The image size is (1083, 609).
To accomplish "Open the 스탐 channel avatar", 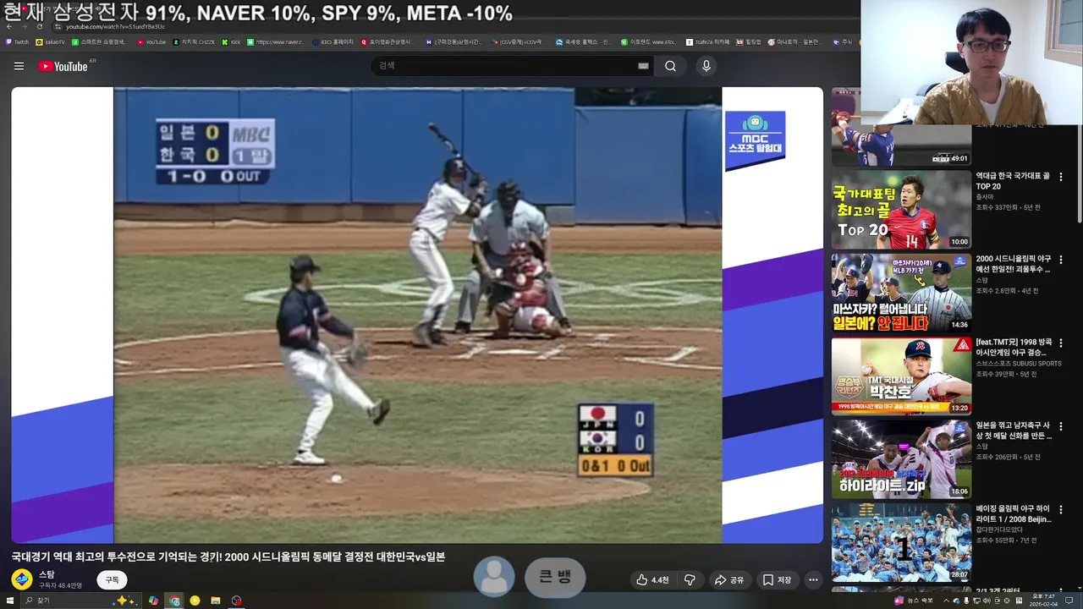I will 22,579.
